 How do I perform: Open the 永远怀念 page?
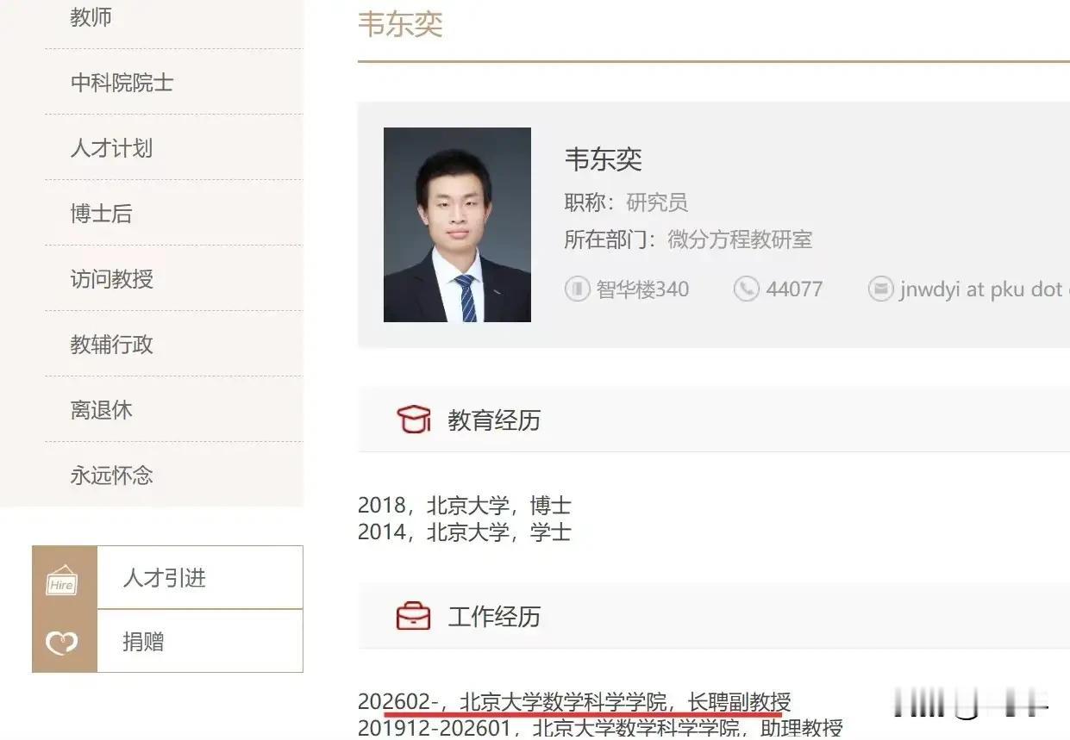point(111,476)
